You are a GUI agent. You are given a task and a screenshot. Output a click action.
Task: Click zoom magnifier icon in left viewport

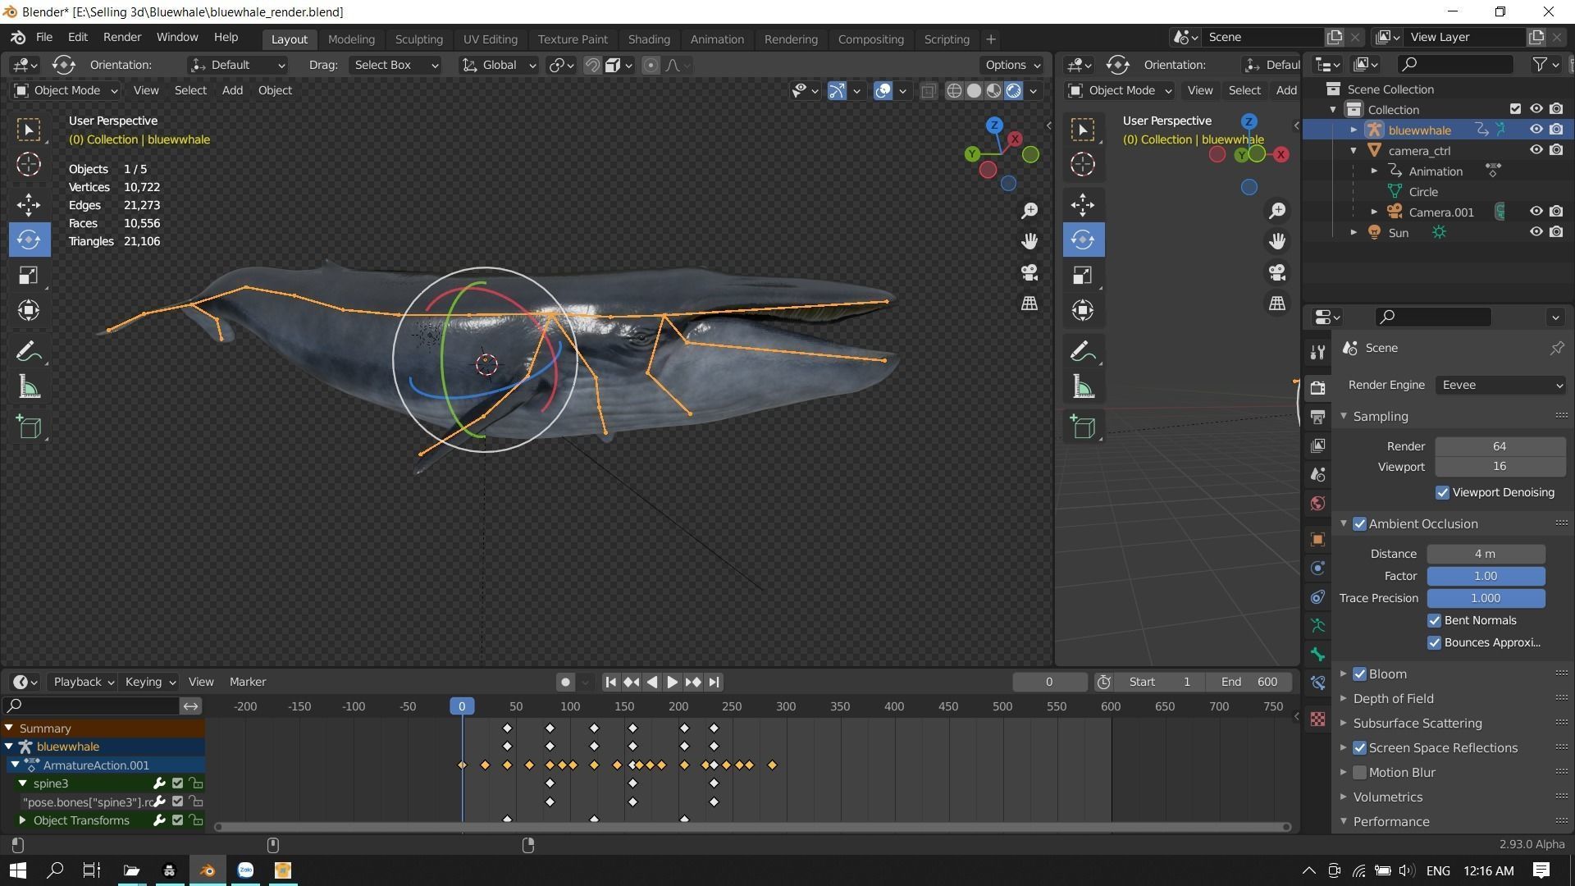1029,211
